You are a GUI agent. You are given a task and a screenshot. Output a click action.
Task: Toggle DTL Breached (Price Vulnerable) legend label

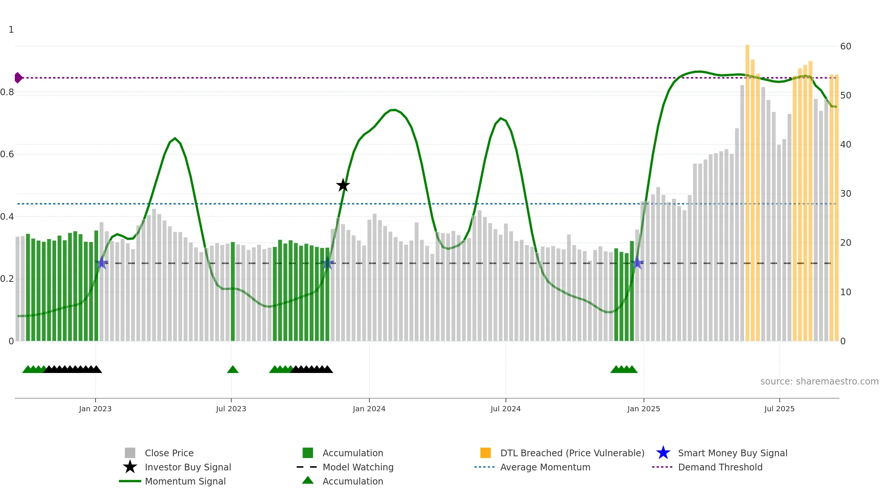[x=572, y=453]
